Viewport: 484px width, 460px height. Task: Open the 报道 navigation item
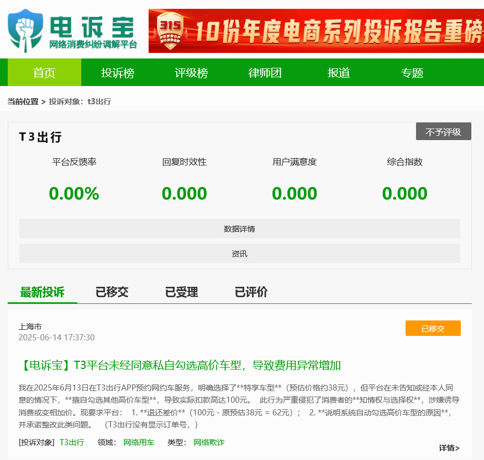pyautogui.click(x=339, y=72)
